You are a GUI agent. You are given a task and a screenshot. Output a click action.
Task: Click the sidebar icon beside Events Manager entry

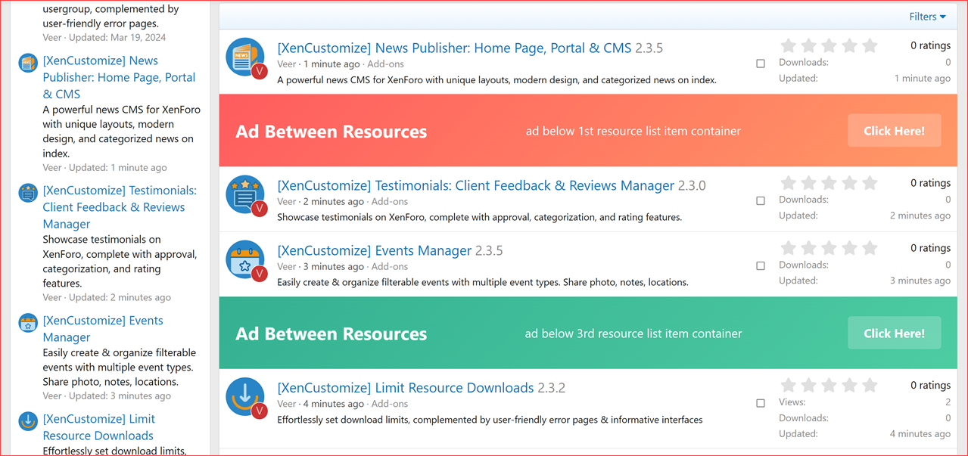point(27,323)
